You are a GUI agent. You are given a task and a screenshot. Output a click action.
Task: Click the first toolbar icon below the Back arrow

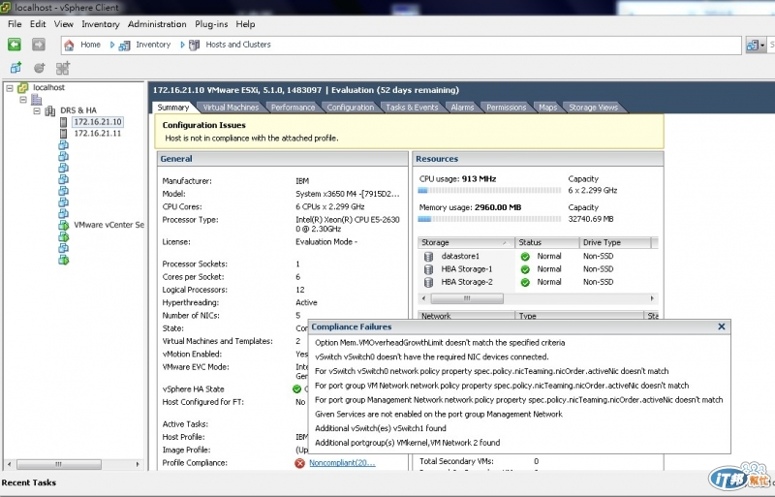point(15,68)
